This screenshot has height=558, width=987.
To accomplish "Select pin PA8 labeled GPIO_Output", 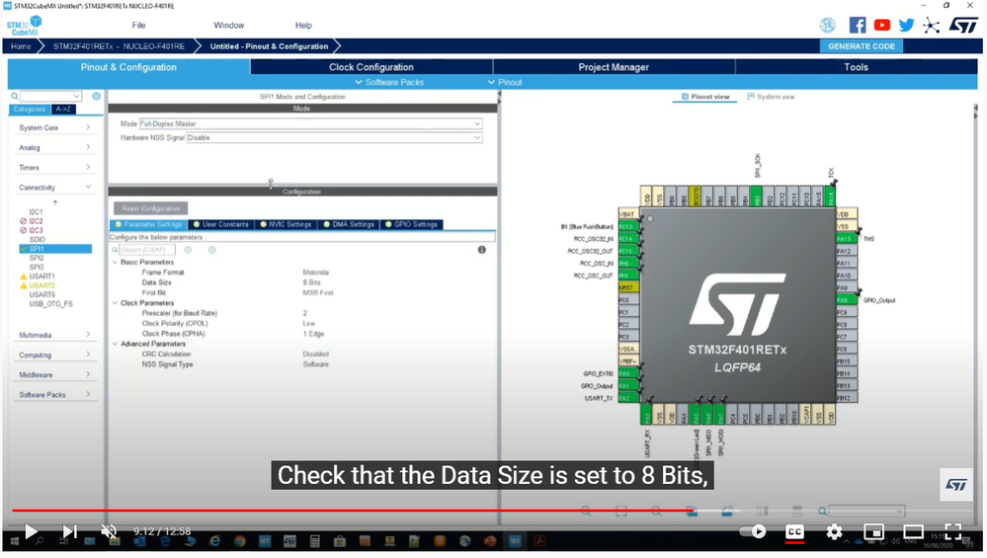I will (846, 300).
